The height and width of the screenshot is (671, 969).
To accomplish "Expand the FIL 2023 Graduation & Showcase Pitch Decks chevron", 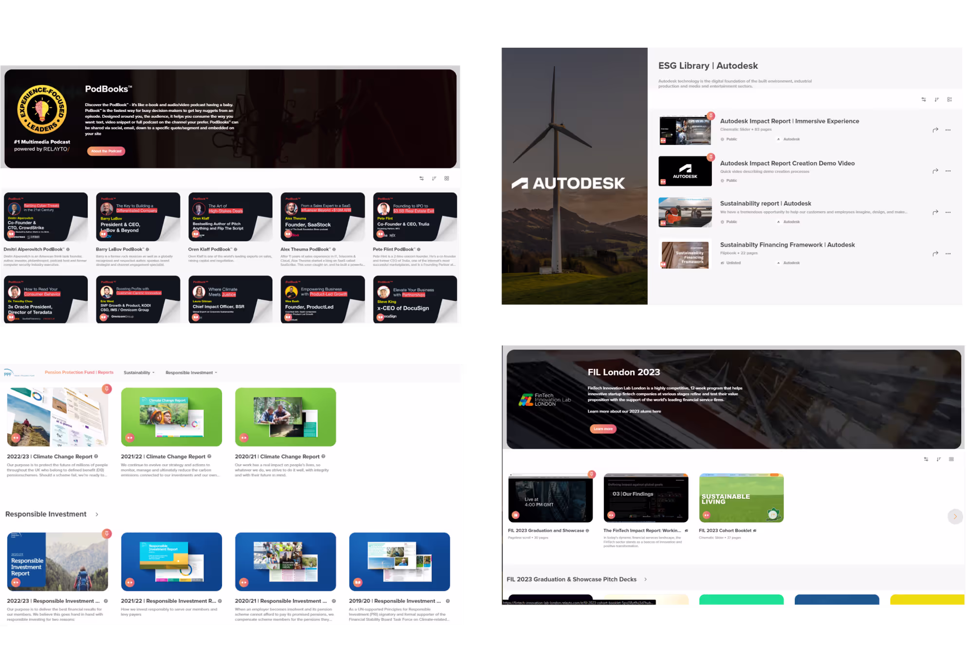I will [646, 580].
